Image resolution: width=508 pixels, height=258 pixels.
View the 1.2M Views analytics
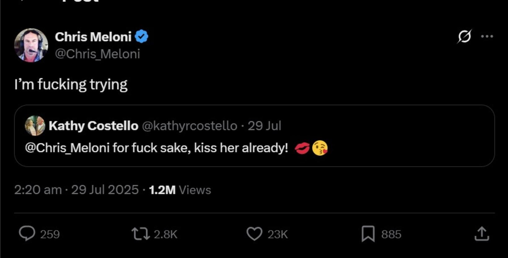pyautogui.click(x=180, y=190)
